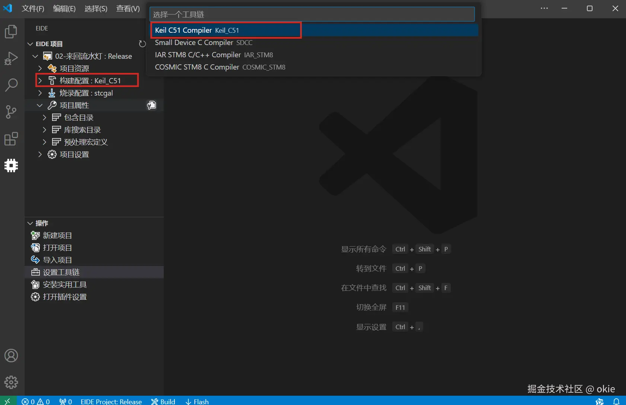Collapse the 项目属性 node

click(40, 105)
